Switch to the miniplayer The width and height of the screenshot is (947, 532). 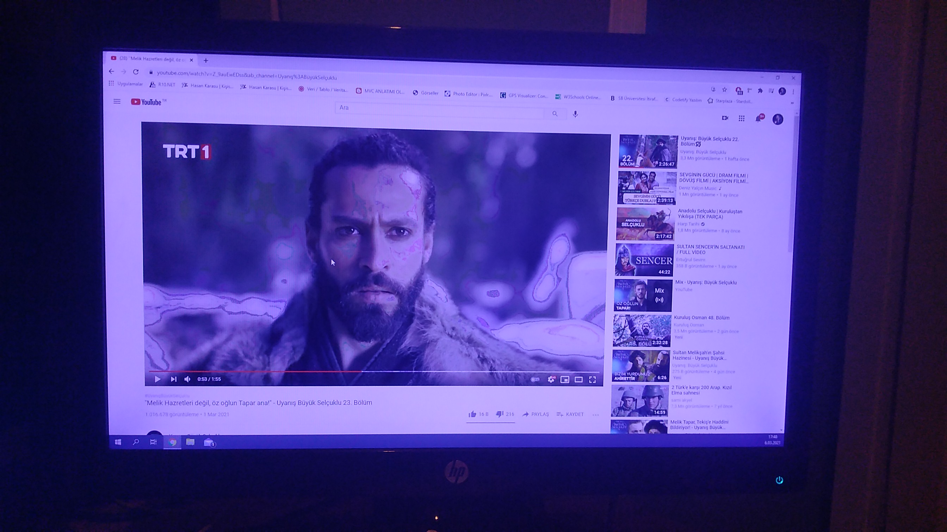[565, 380]
